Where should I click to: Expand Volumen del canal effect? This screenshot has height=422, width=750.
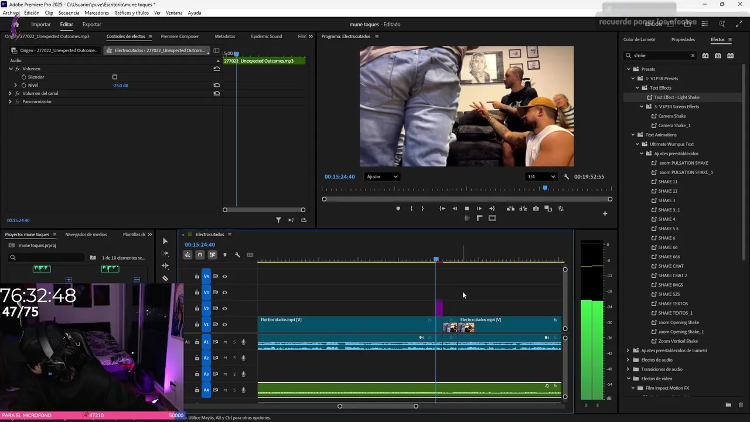[10, 93]
